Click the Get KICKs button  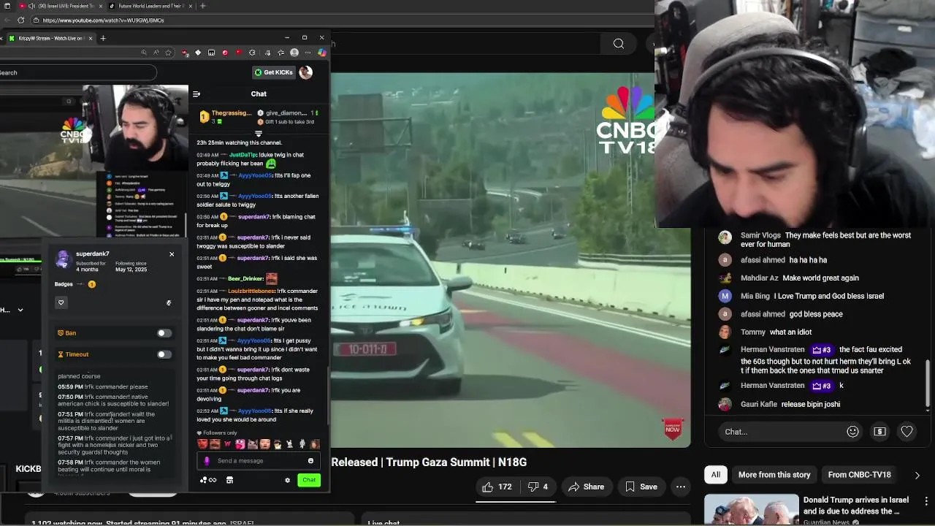[x=274, y=72]
